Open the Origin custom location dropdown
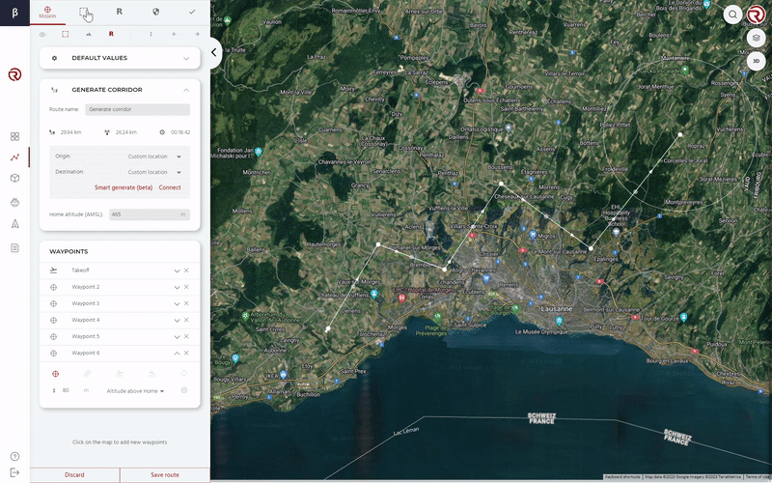The height and width of the screenshot is (483, 772). click(x=154, y=156)
